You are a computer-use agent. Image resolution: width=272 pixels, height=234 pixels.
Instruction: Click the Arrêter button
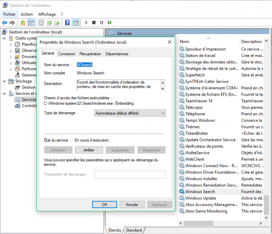coord(89,150)
